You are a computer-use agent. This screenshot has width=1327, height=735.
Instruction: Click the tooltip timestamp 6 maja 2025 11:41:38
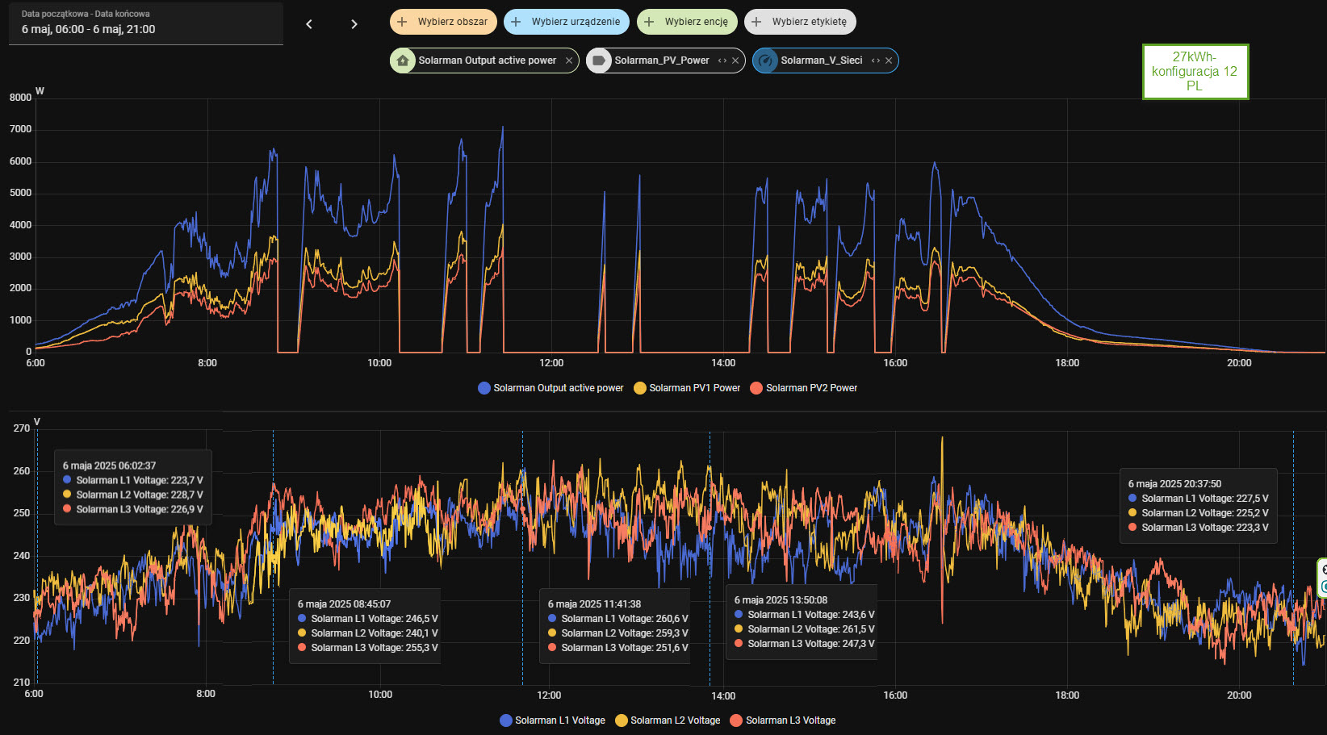(594, 603)
